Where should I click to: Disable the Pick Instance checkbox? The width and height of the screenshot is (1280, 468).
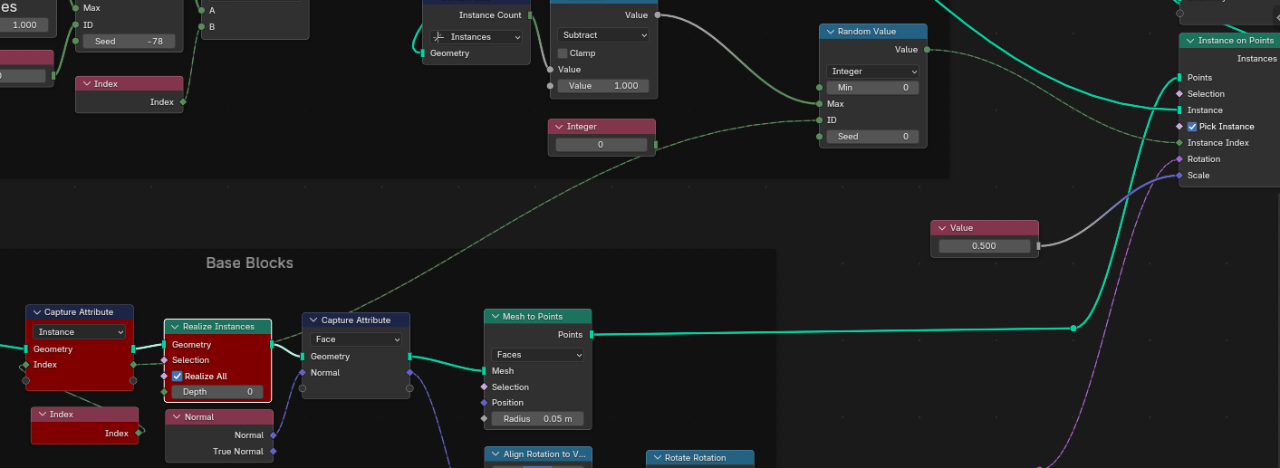(1192, 127)
